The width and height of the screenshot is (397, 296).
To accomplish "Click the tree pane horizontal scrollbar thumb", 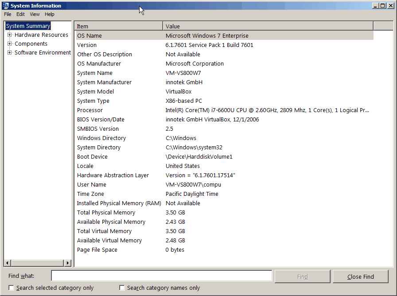I will [37, 263].
